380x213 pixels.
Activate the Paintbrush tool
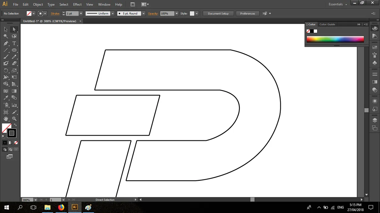click(6, 57)
